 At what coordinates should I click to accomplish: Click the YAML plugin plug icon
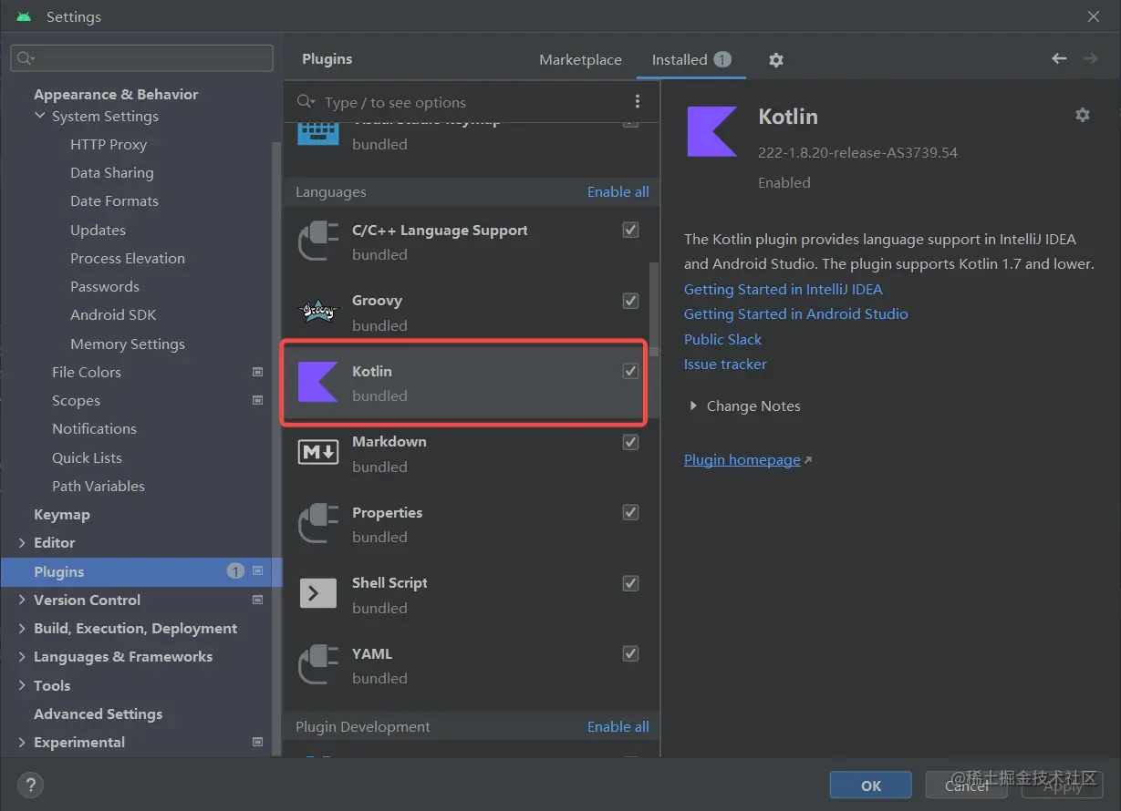click(x=318, y=665)
